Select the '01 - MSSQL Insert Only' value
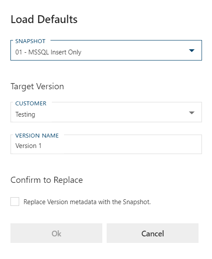Viewport: 212px width, 259px height. pos(48,52)
